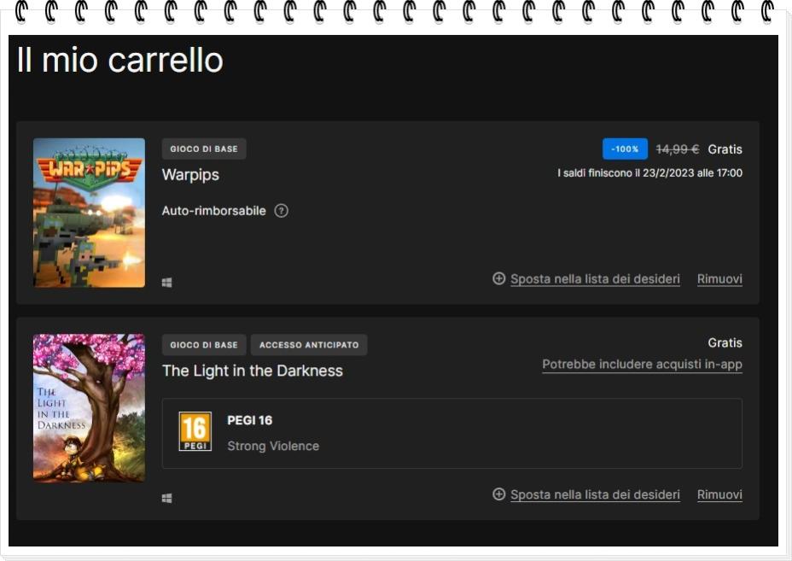Click the -100% discount badge on Warpips
Viewport: 792px width, 561px height.
tap(626, 149)
